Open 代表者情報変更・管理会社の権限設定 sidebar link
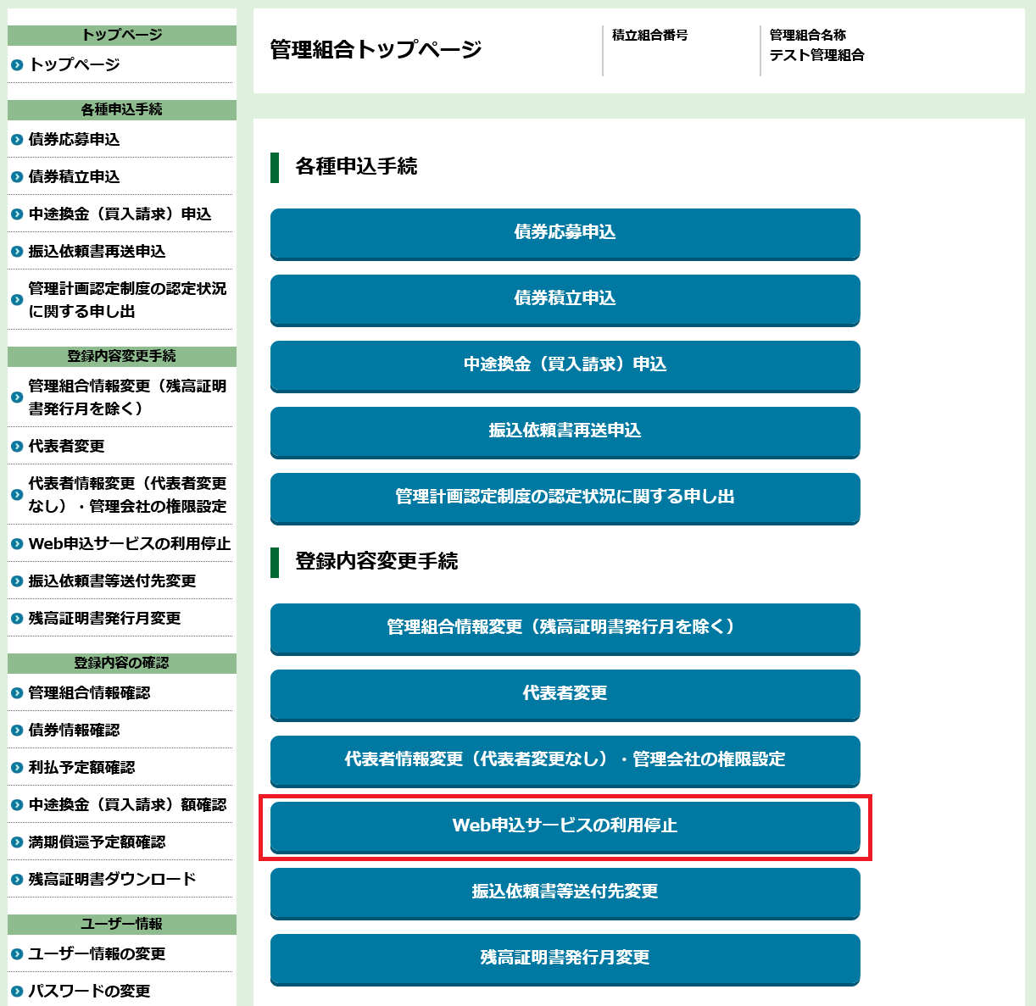This screenshot has height=1006, width=1036. pyautogui.click(x=128, y=495)
